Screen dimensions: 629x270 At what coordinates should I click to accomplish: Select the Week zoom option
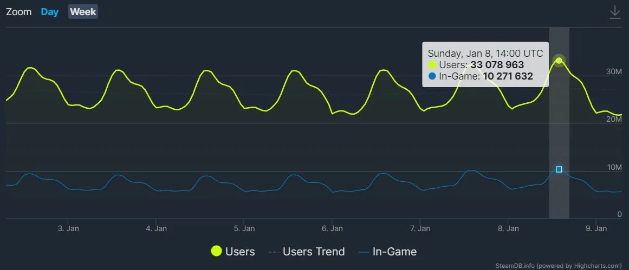point(83,12)
